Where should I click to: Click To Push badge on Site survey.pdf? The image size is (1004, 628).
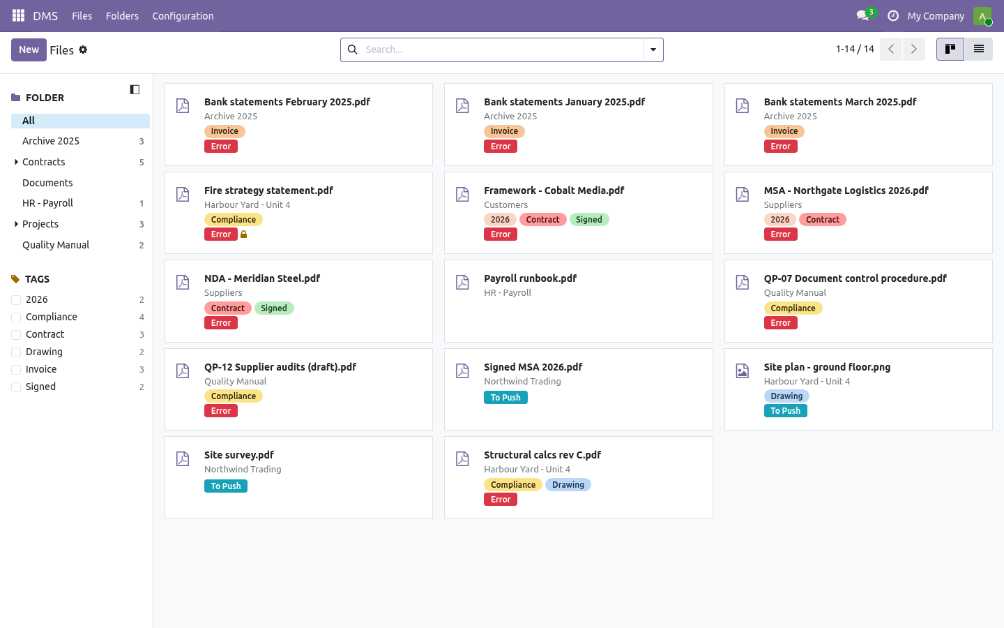click(x=226, y=486)
